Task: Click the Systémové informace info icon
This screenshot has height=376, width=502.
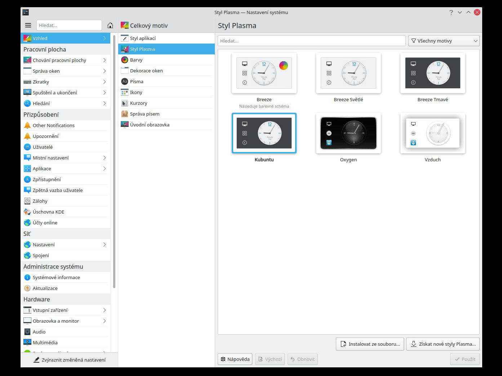Action: point(27,277)
